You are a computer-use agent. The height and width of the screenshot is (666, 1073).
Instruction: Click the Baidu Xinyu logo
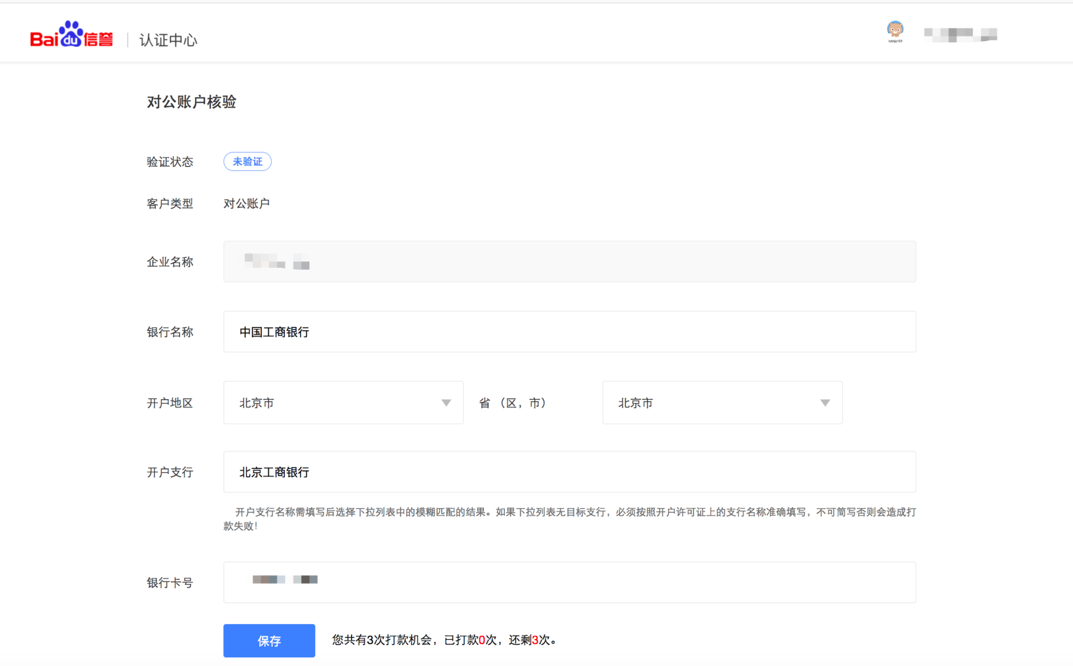pyautogui.click(x=71, y=36)
